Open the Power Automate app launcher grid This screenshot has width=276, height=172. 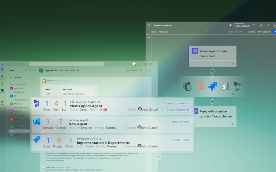(x=149, y=25)
